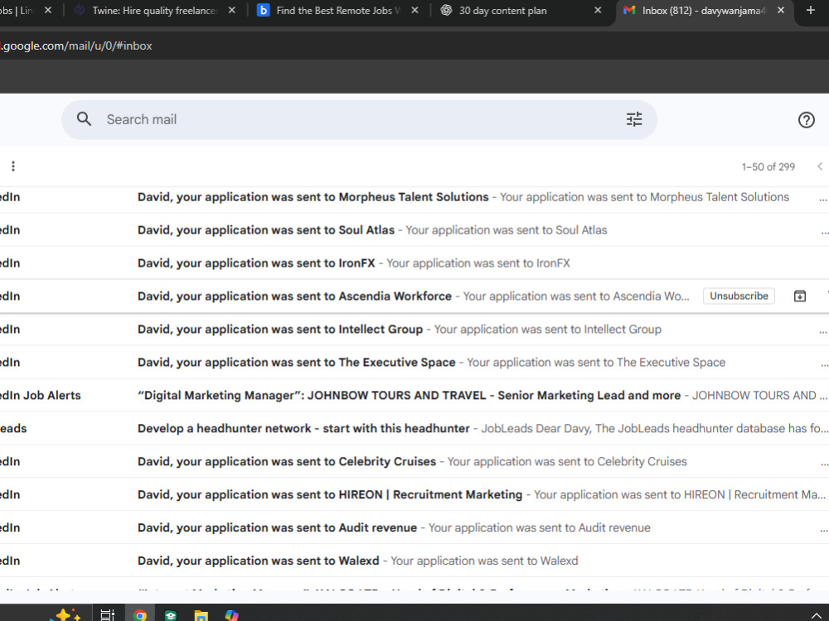The width and height of the screenshot is (829, 621).
Task: Close the Find the Best Remote Jobs tab
Action: [x=414, y=10]
